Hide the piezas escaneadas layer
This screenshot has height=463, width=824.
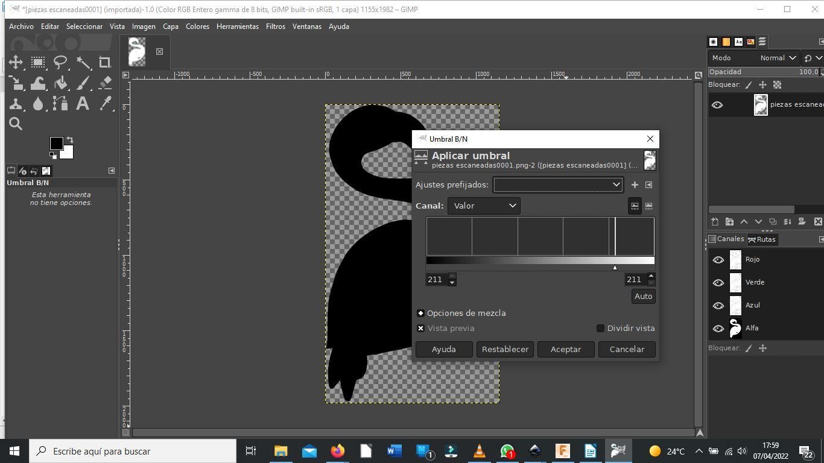[717, 105]
